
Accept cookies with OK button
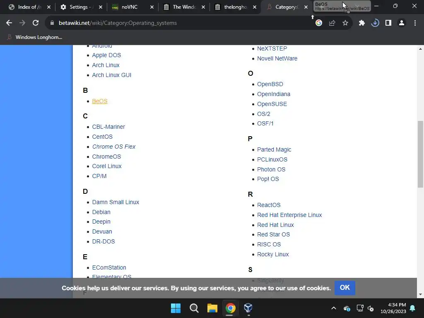tap(344, 288)
